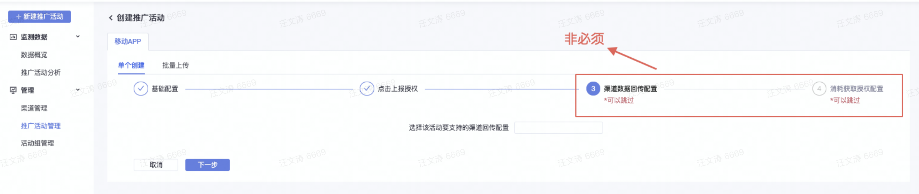Screen dimensions: 919x194
Task: Click the plus icon on 新建推广活动
Action: pos(19,17)
